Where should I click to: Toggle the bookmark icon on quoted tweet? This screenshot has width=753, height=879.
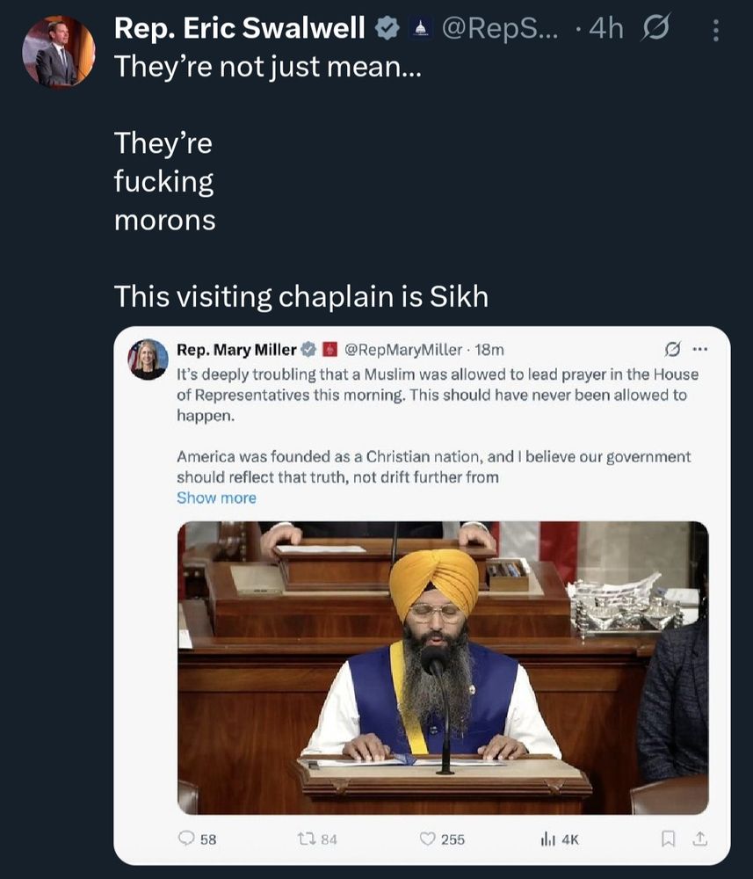pyautogui.click(x=668, y=839)
